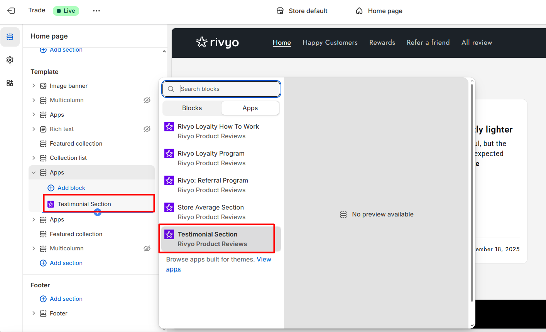546x332 pixels.
Task: Click the Image banner section icon
Action: [43, 86]
